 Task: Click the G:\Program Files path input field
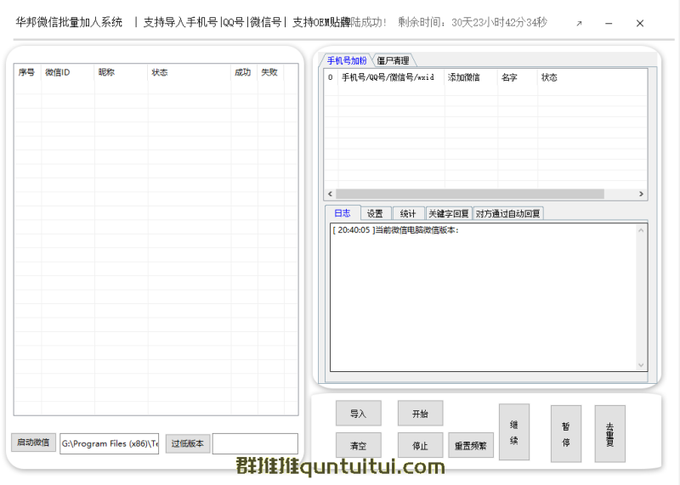pos(109,443)
